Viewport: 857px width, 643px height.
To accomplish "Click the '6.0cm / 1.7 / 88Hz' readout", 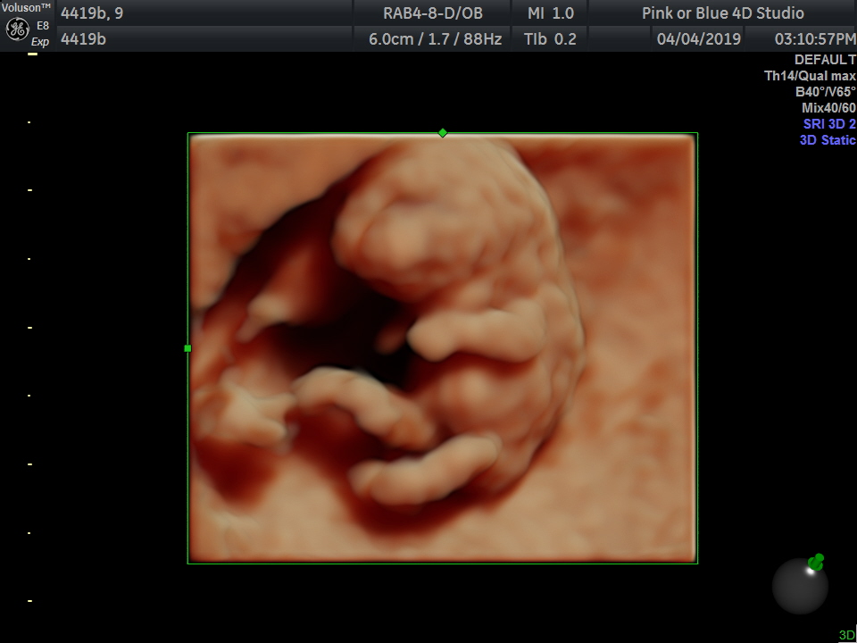I will (435, 38).
